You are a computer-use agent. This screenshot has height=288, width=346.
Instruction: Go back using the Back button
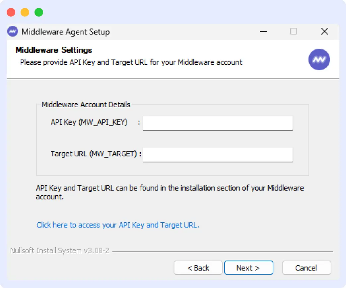pyautogui.click(x=198, y=267)
